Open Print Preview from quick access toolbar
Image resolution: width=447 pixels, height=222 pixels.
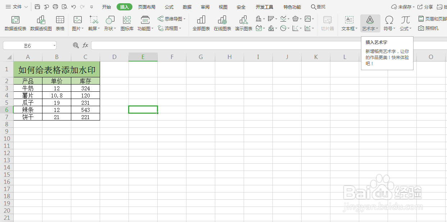pos(64,7)
